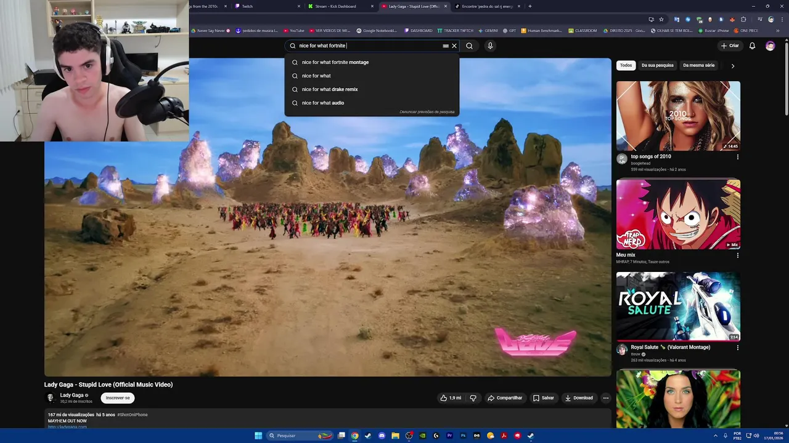Viewport: 789px width, 443px height.
Task: Click the Compartilhar share button
Action: tap(505, 398)
